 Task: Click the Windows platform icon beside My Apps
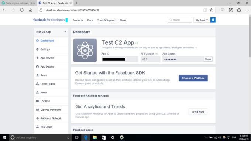[213, 20]
